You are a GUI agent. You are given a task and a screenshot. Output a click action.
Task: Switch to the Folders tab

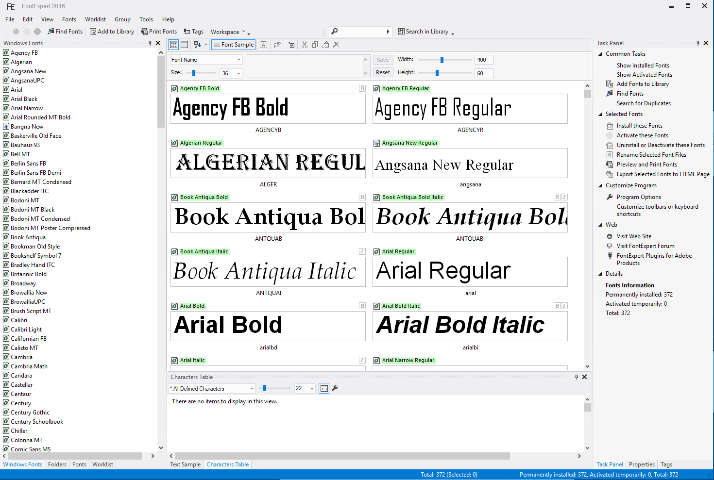click(57, 464)
